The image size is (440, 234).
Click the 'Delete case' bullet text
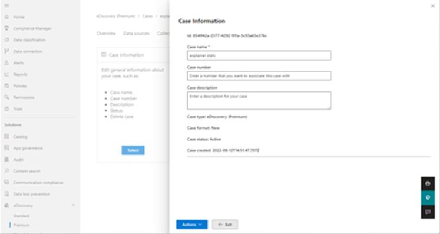[121, 116]
